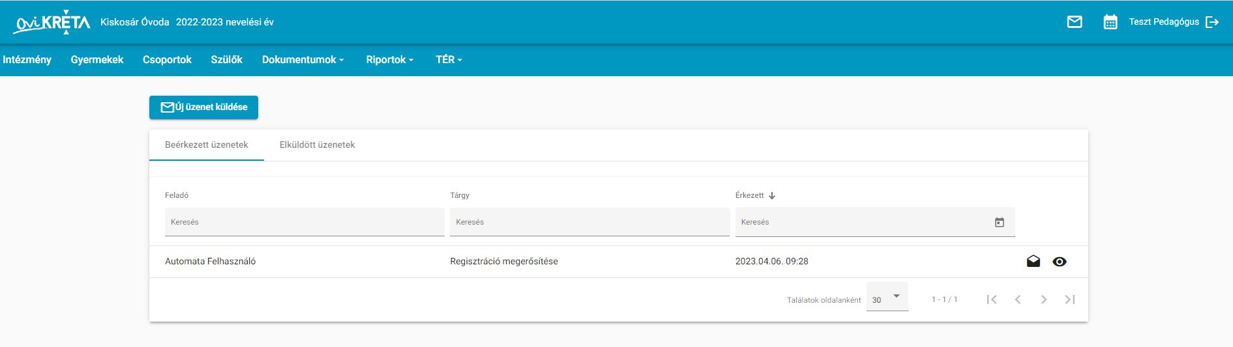Mark the Automata Felhasználó message as read
The image size is (1233, 347).
[x=1033, y=262]
